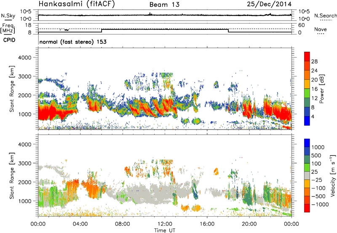Click the velocity panel 'Slant Range [km]' label
Image resolution: width=337 pixels, height=233 pixels.
12,176
